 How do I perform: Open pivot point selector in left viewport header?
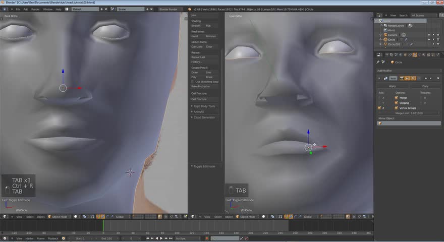coord(85,216)
